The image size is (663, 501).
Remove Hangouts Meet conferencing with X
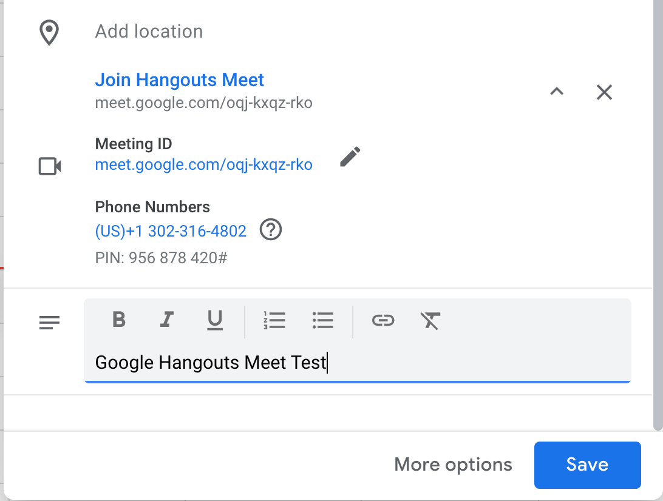[604, 92]
